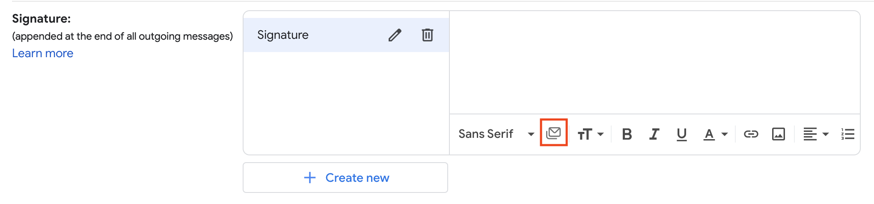The height and width of the screenshot is (204, 874).
Task: Toggle underline formatting
Action: click(681, 134)
